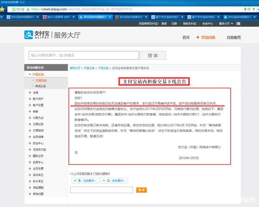Screen dimensions: 259x207
Task: Click the bookmark star icon in browser corner
Action: point(2,9)
